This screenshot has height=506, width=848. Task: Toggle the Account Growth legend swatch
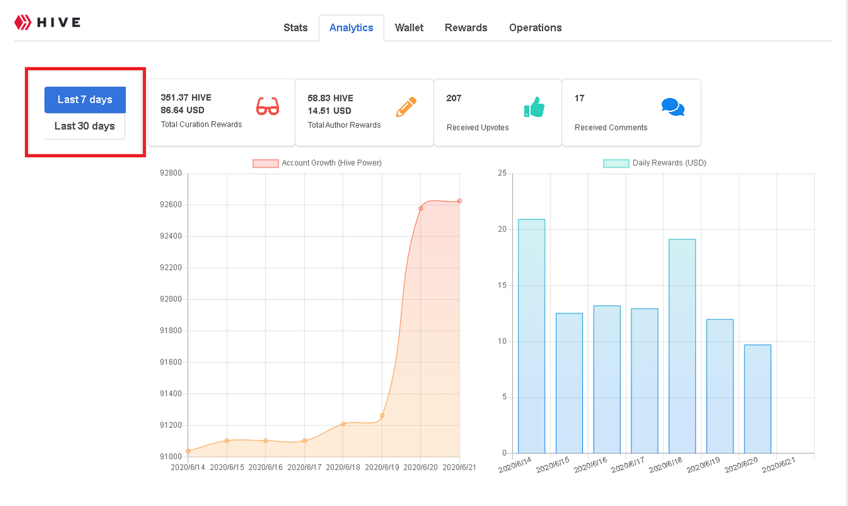pyautogui.click(x=265, y=163)
